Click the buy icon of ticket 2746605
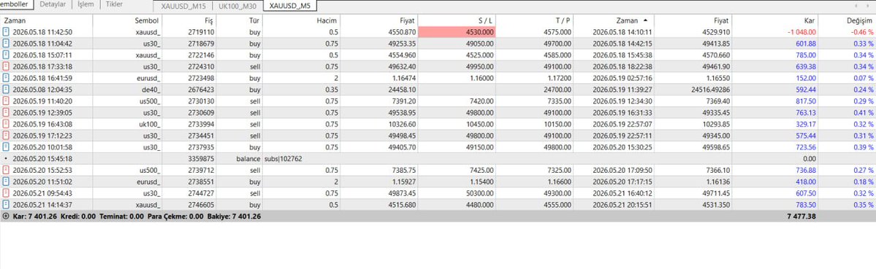 [x=6, y=204]
